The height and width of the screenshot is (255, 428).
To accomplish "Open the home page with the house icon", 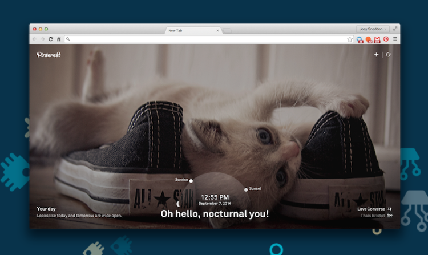I will click(x=59, y=39).
